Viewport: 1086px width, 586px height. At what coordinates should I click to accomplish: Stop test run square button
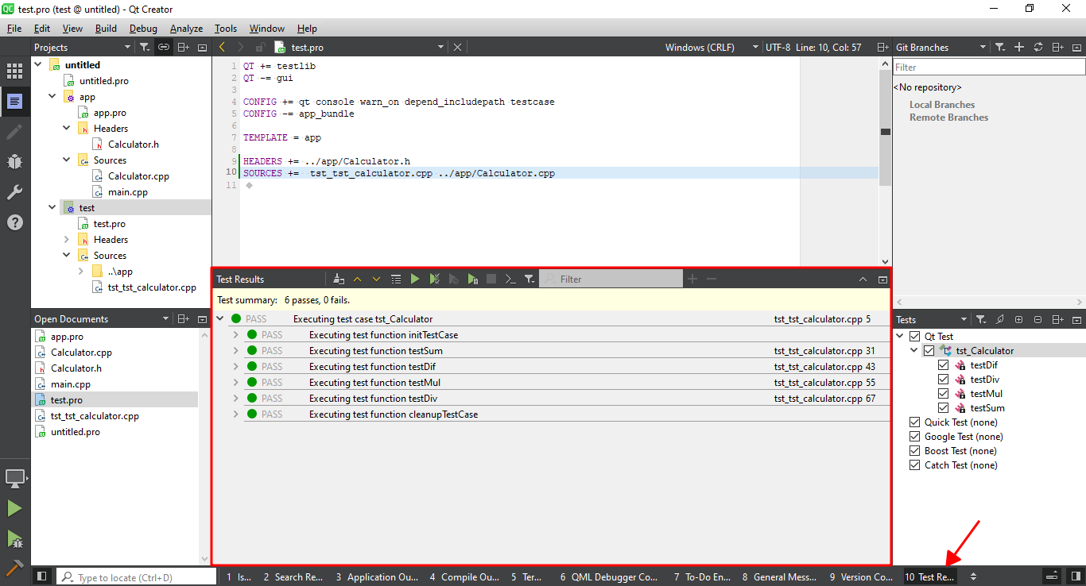coord(491,280)
